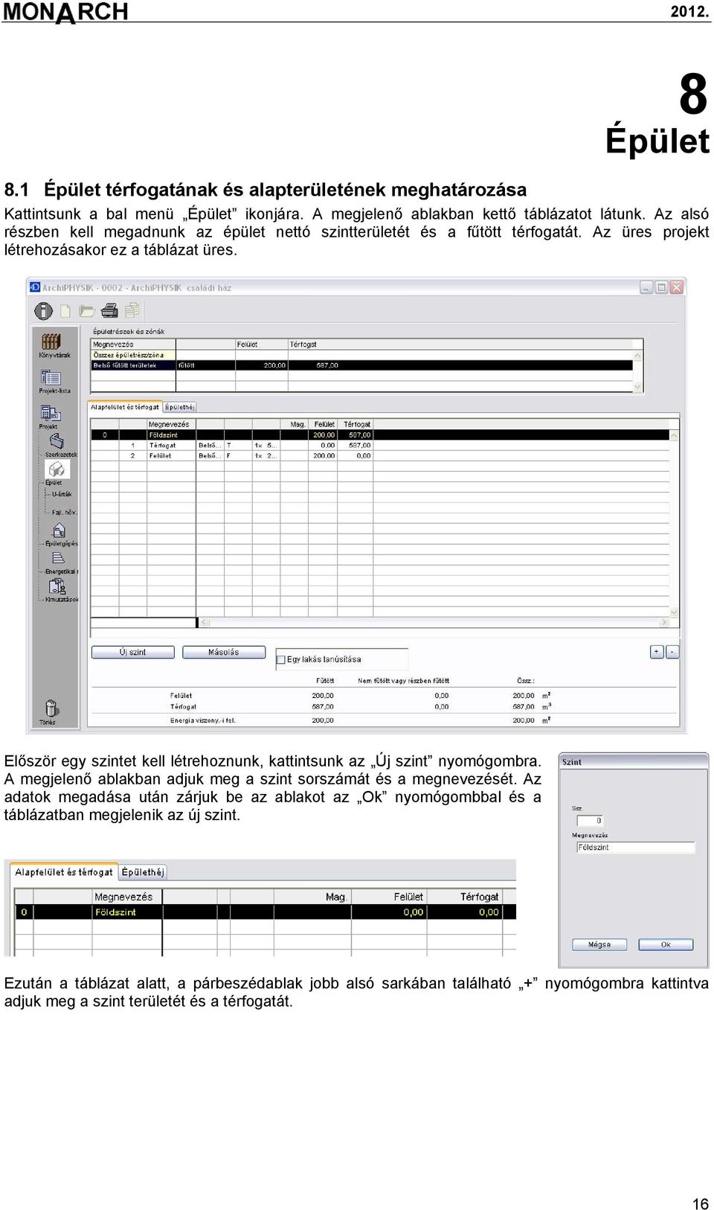Click the Ssz number field in Szint dialog
This screenshot has width=714, height=1210.
pos(591,821)
